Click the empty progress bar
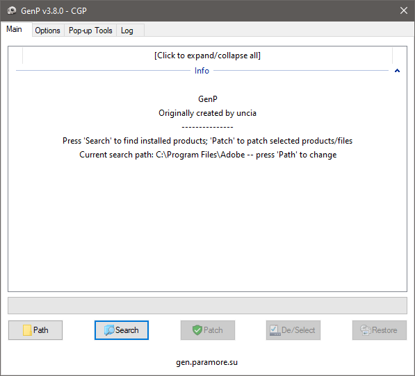The width and height of the screenshot is (415, 376). [x=207, y=305]
